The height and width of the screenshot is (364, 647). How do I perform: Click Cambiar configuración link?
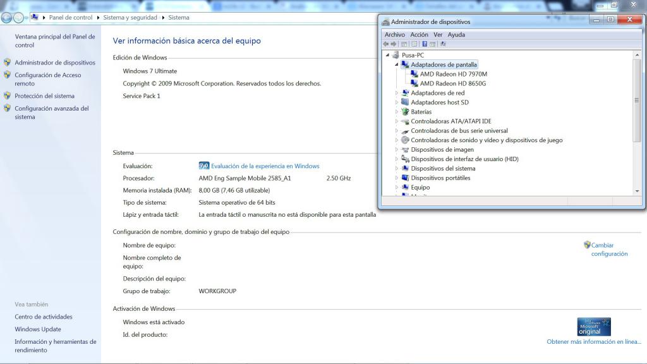[x=609, y=249]
